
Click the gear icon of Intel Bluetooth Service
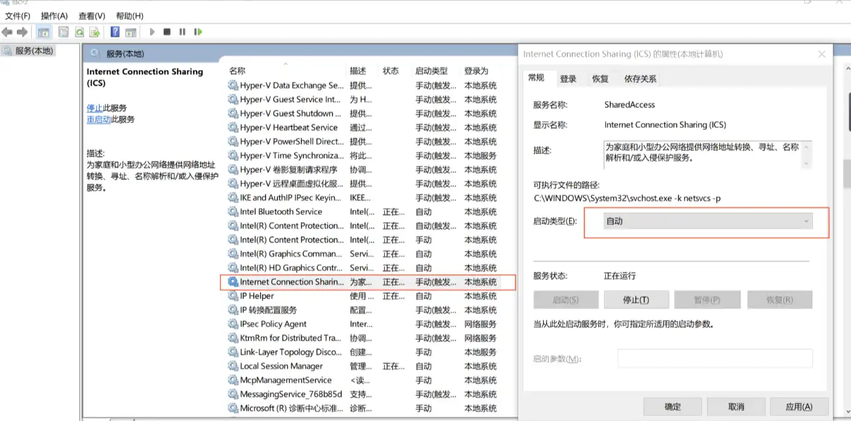233,212
